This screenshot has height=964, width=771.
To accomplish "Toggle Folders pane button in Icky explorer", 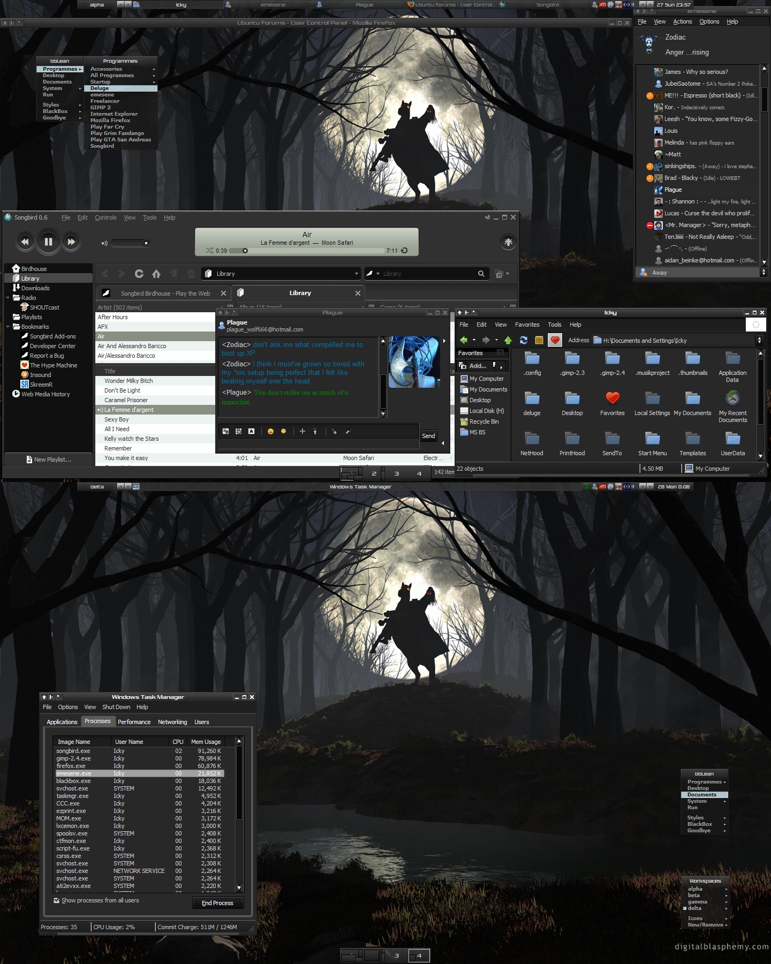I will tap(539, 340).
